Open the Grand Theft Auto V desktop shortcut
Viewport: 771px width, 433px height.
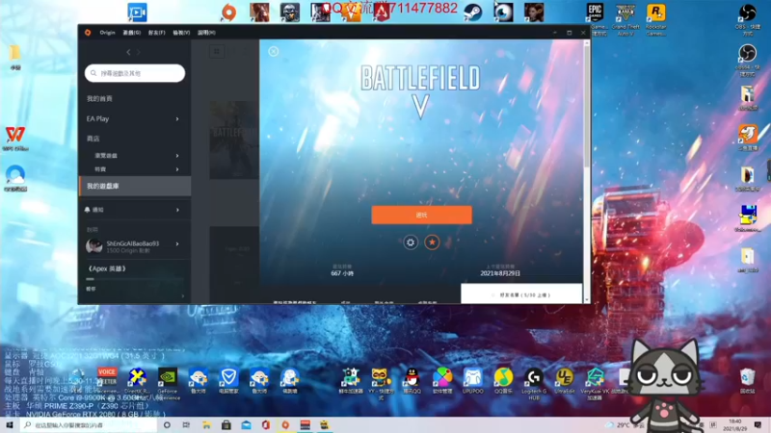tap(625, 18)
